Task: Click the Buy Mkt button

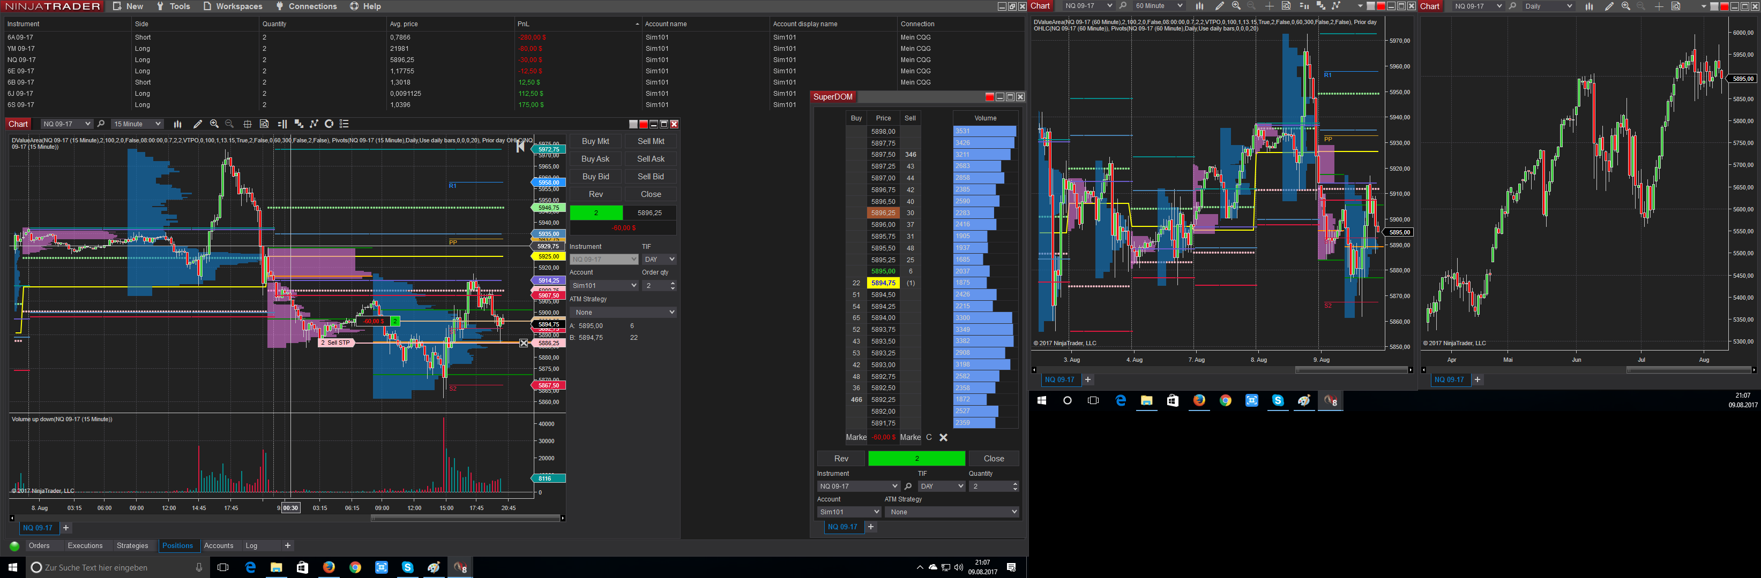Action: point(595,141)
